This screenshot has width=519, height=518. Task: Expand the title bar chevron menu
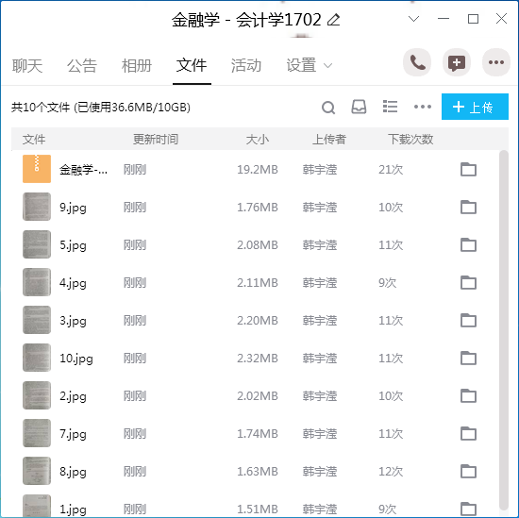pyautogui.click(x=413, y=19)
